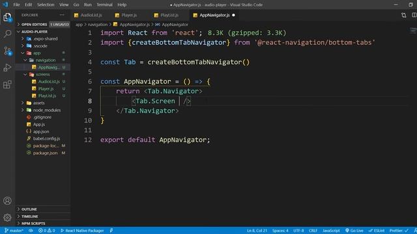The image size is (417, 234).
Task: Open the View menu
Action: coord(64,5)
